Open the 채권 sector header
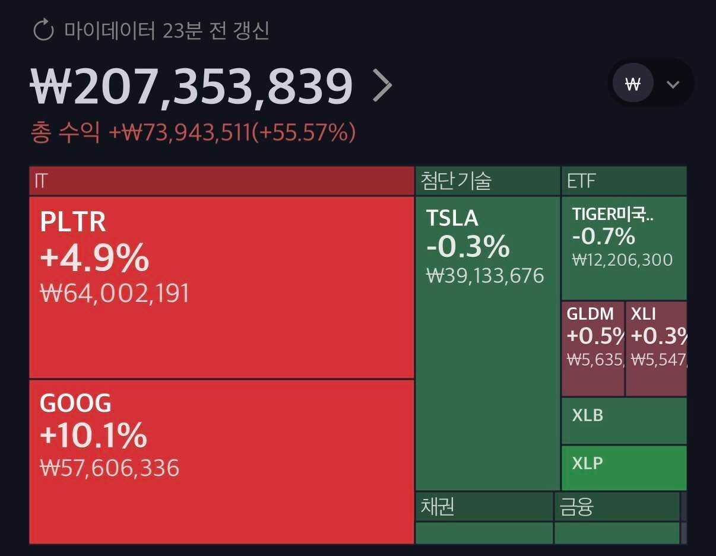The height and width of the screenshot is (556, 716). point(484,507)
